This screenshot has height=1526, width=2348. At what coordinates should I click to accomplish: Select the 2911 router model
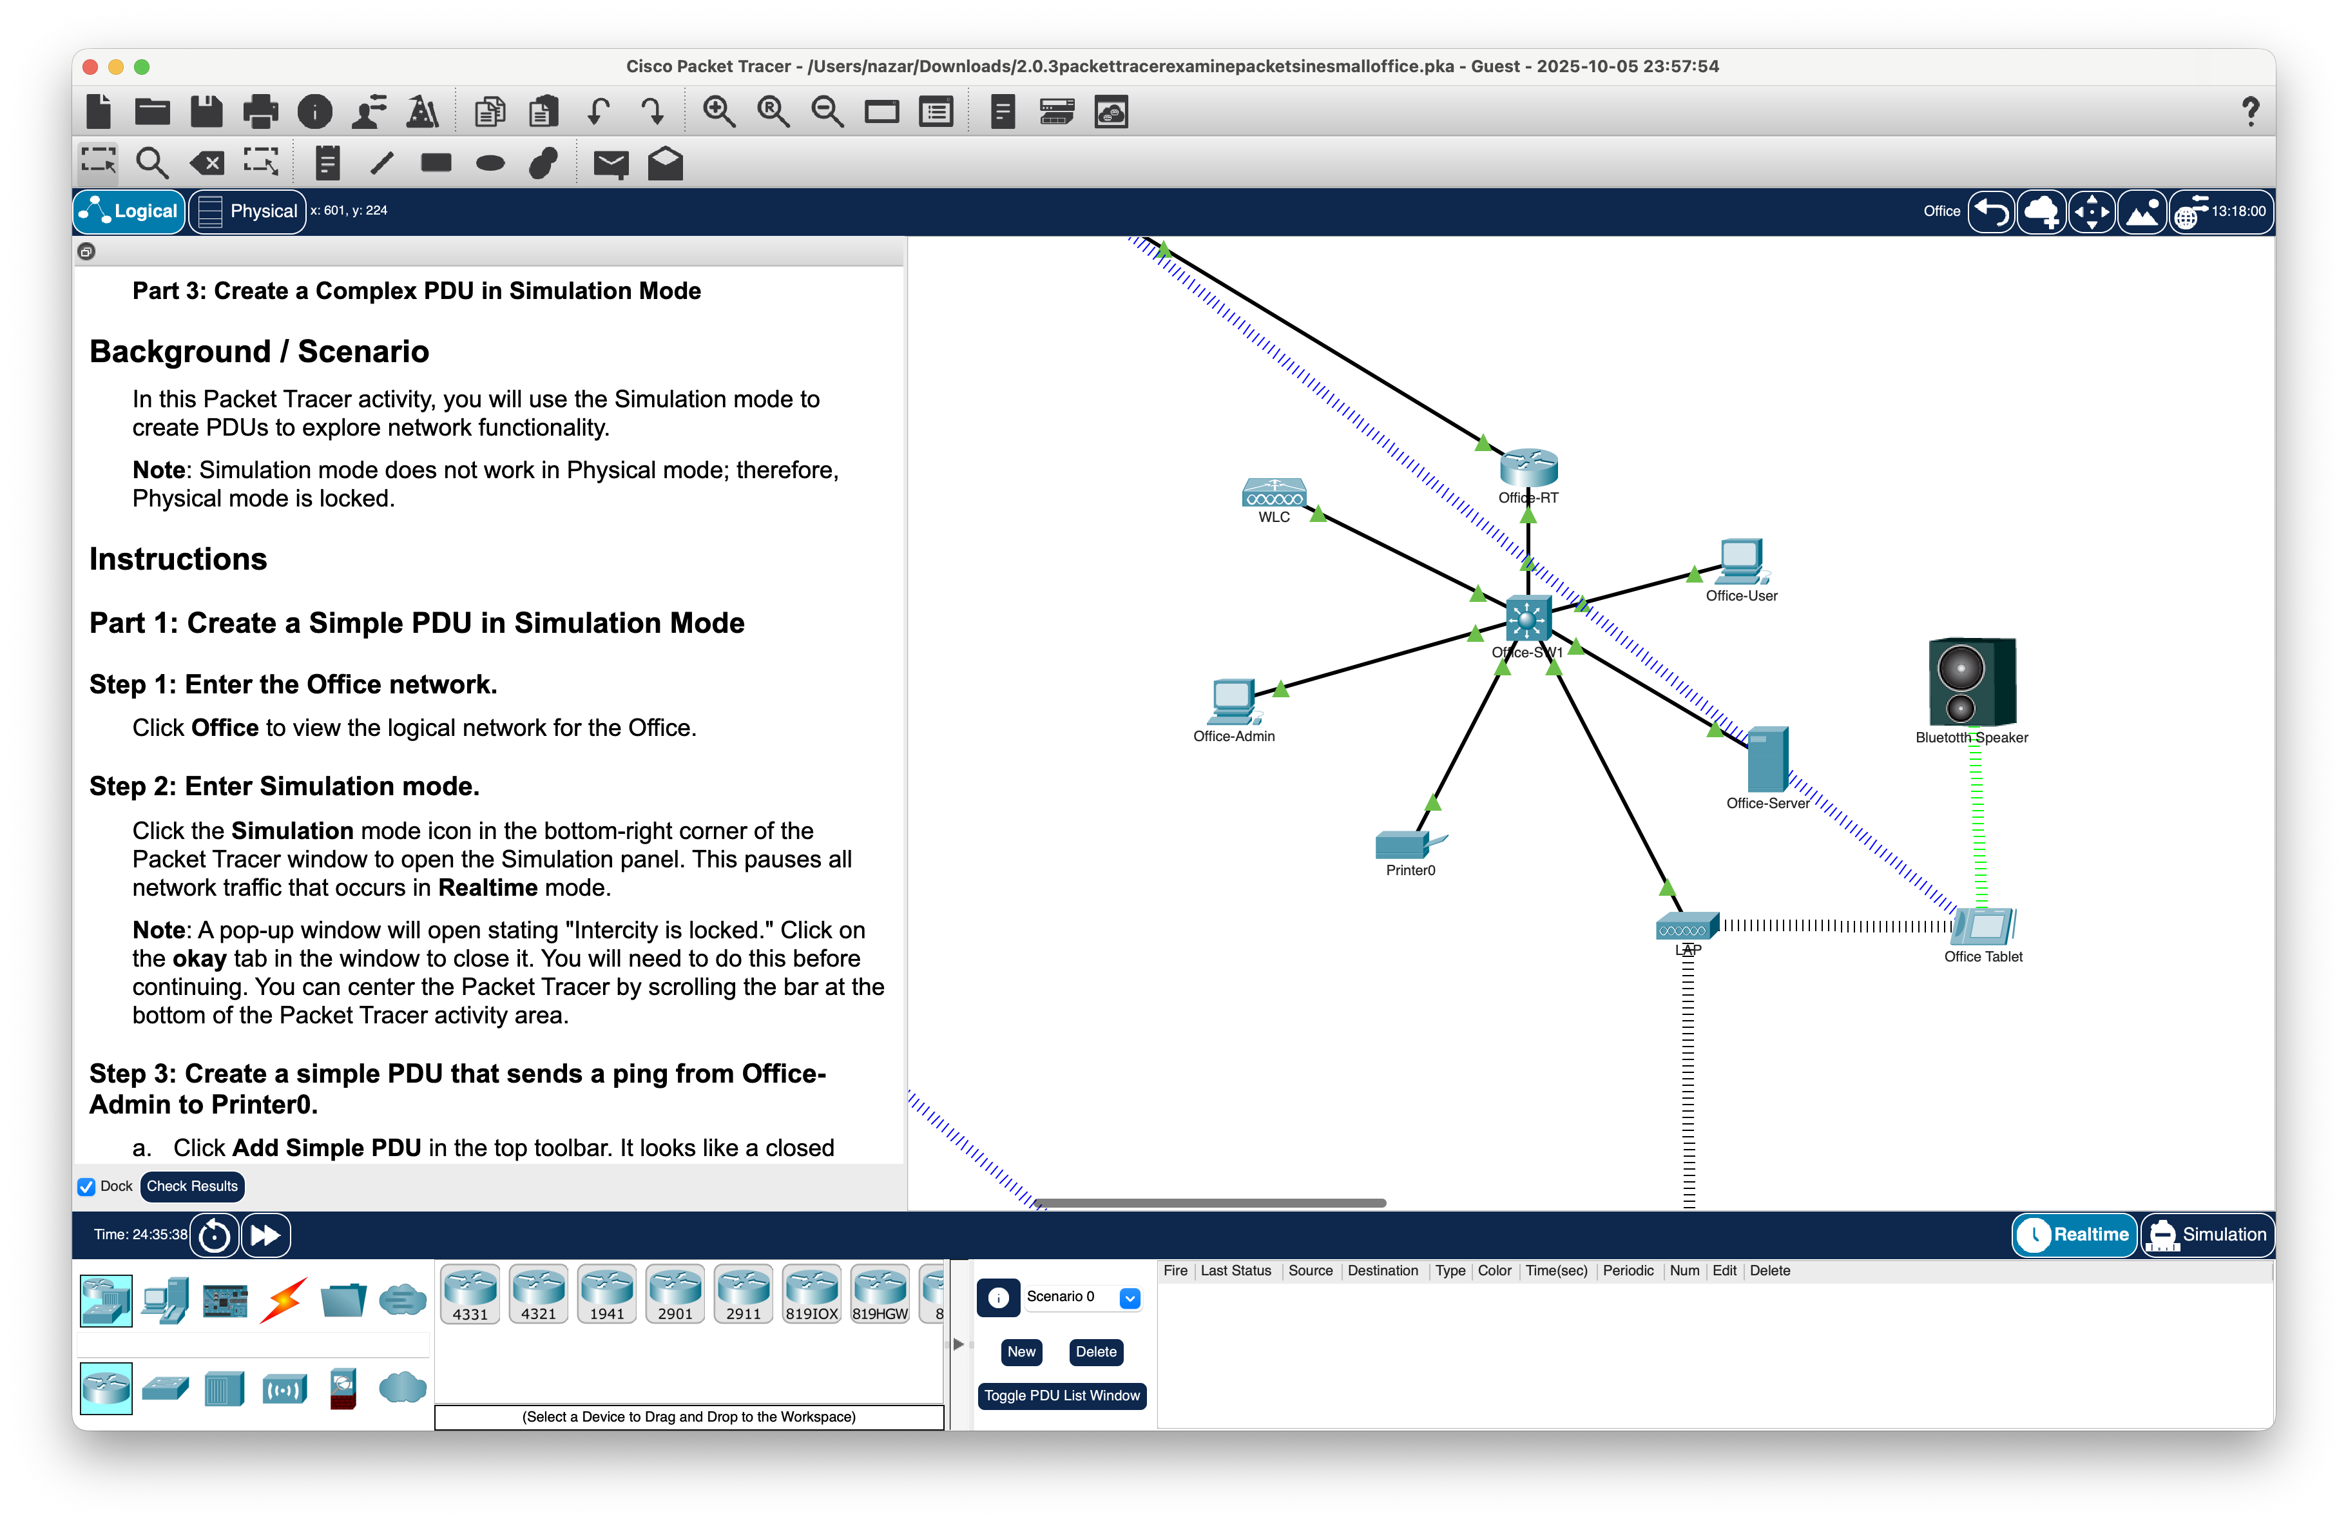click(743, 1294)
